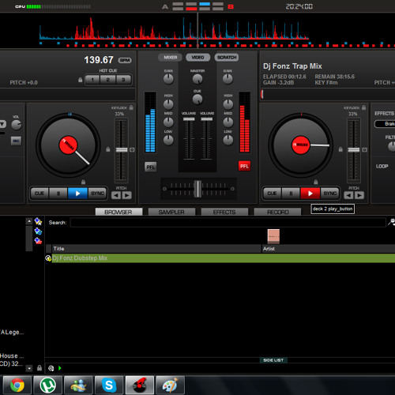
Task: Click deck 1 SYNC button
Action: [x=97, y=194]
